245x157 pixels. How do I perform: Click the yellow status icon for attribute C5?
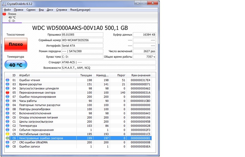(7, 134)
